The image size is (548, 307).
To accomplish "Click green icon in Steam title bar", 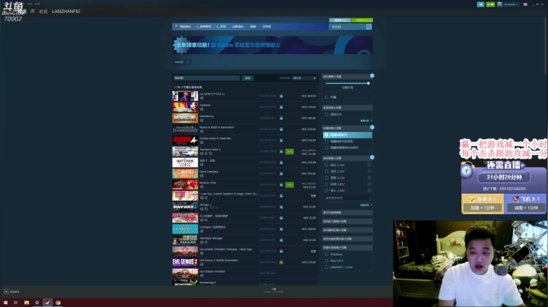I will 490,5.
